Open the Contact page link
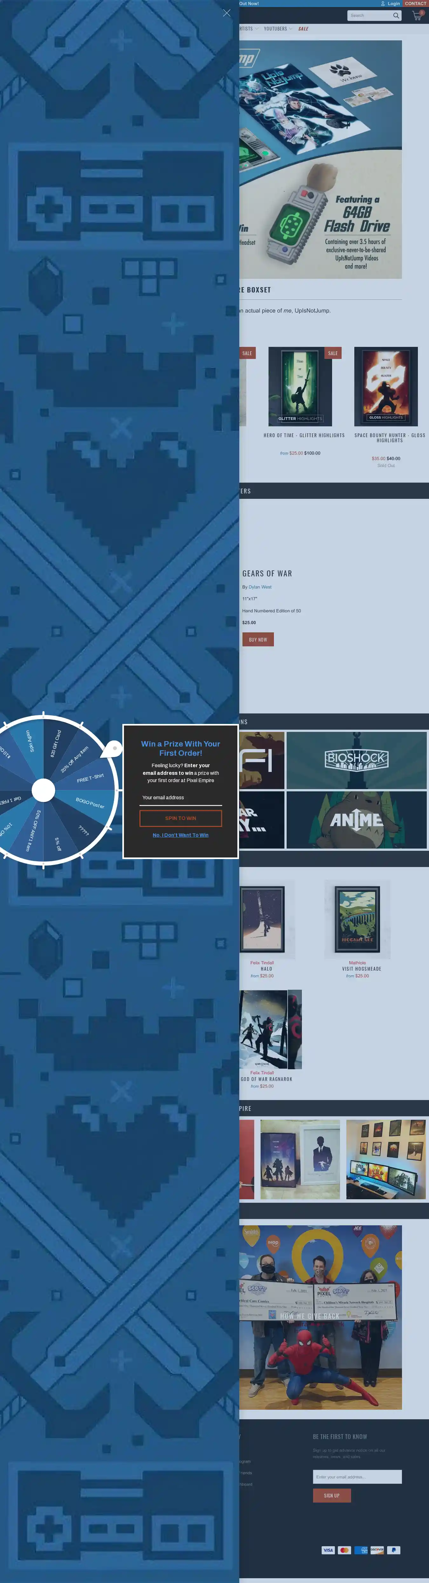This screenshot has width=429, height=1583. tap(415, 4)
